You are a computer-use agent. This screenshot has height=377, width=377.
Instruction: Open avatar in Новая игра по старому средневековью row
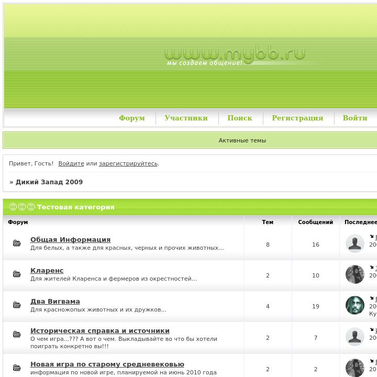click(355, 368)
